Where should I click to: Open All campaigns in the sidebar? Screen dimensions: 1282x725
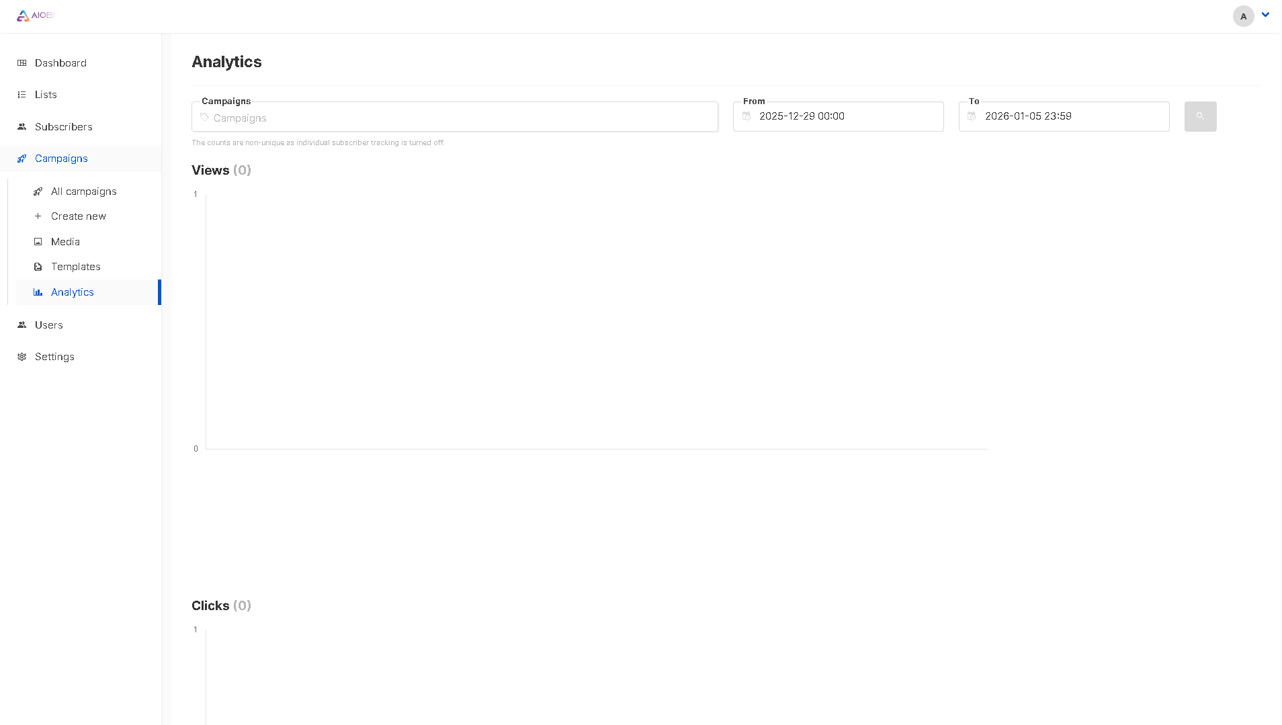(83, 191)
